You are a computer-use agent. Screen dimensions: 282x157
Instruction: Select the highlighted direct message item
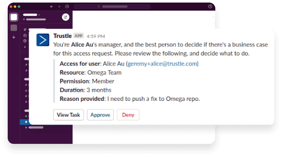(x=25, y=122)
